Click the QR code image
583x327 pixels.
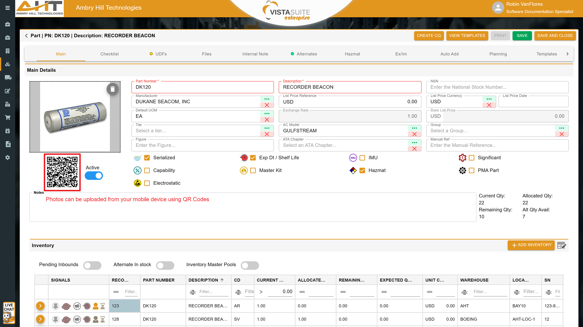[x=62, y=172]
